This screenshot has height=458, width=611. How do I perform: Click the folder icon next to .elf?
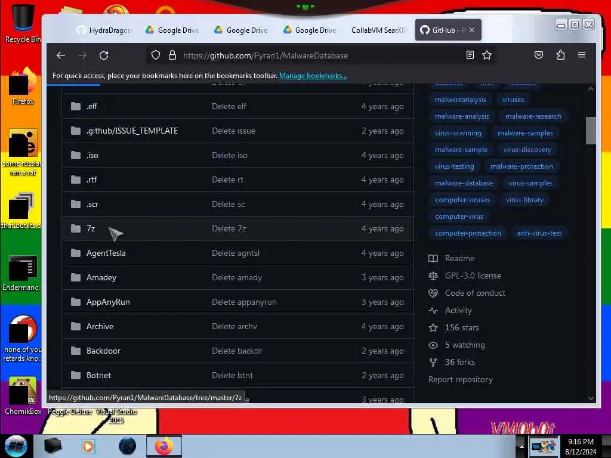(76, 106)
